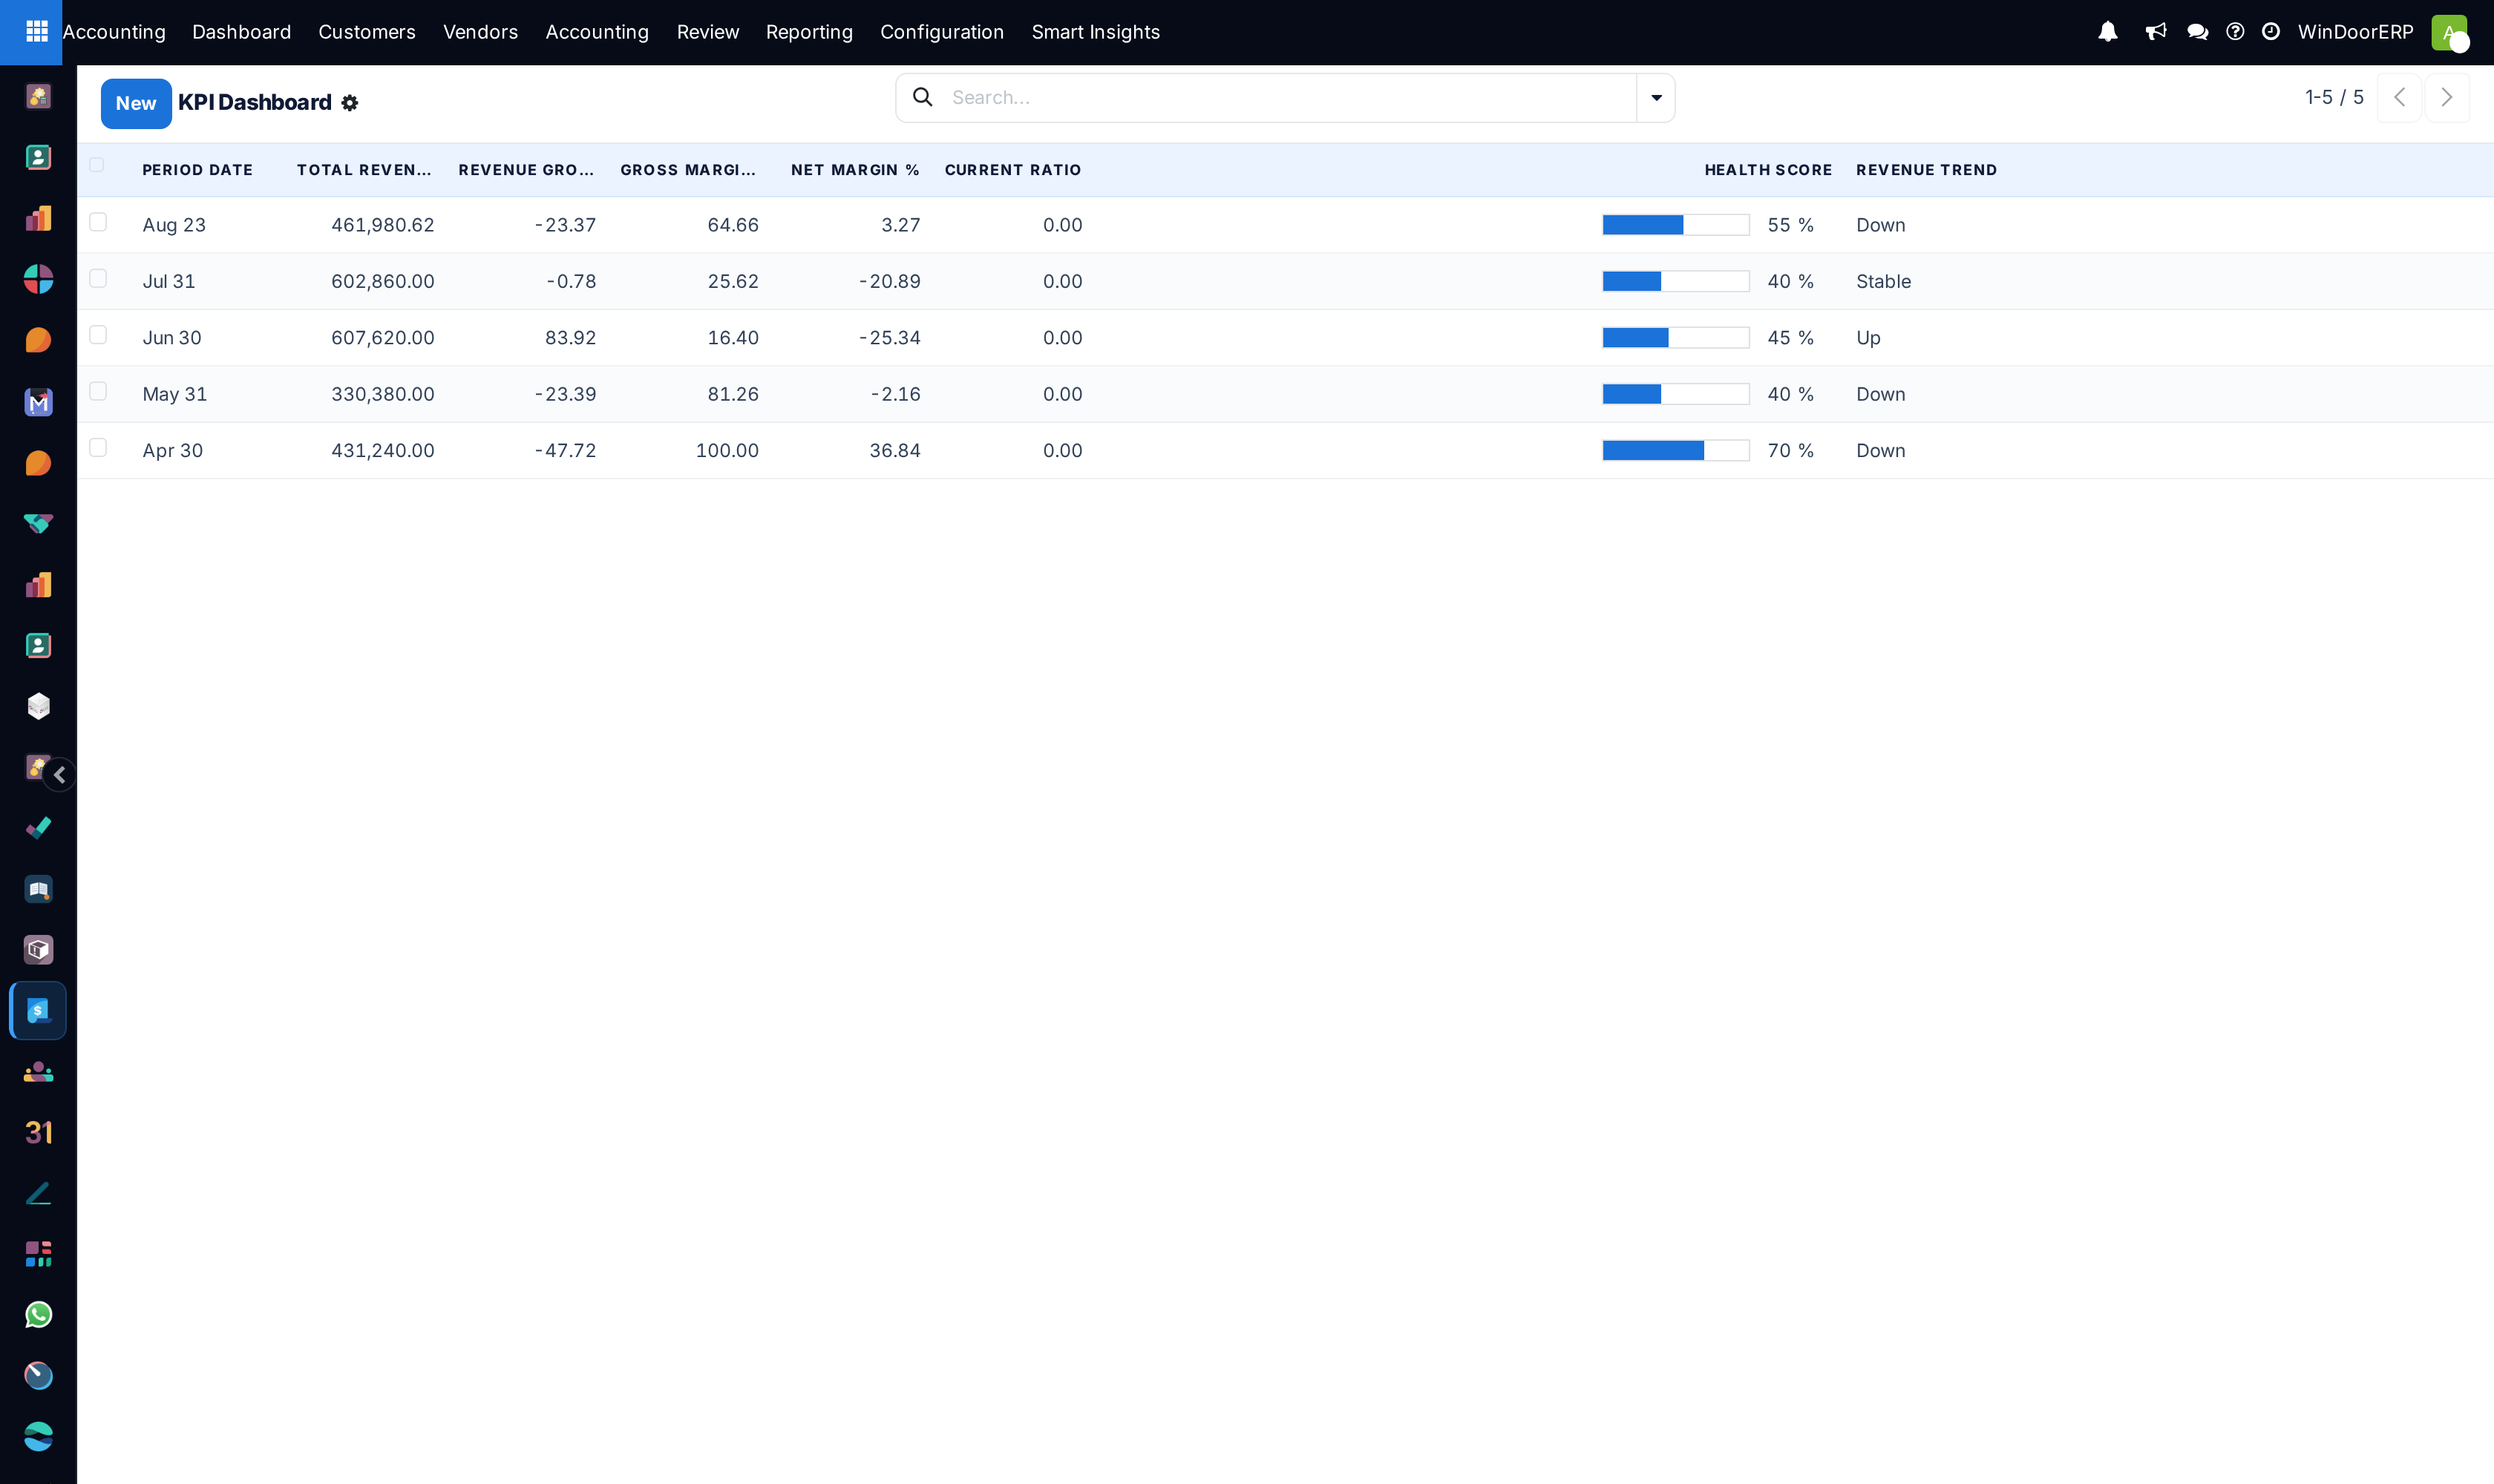Open the WhatsApp app in sidebar
The image size is (2494, 1484).
point(38,1315)
